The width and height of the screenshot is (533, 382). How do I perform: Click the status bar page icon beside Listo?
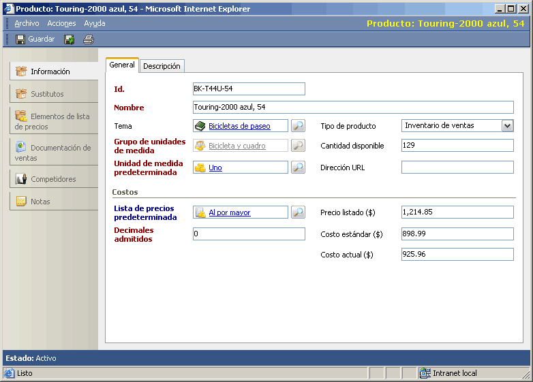tap(9, 373)
